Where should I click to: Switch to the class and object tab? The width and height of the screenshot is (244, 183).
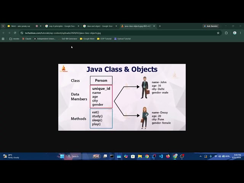coord(100,26)
